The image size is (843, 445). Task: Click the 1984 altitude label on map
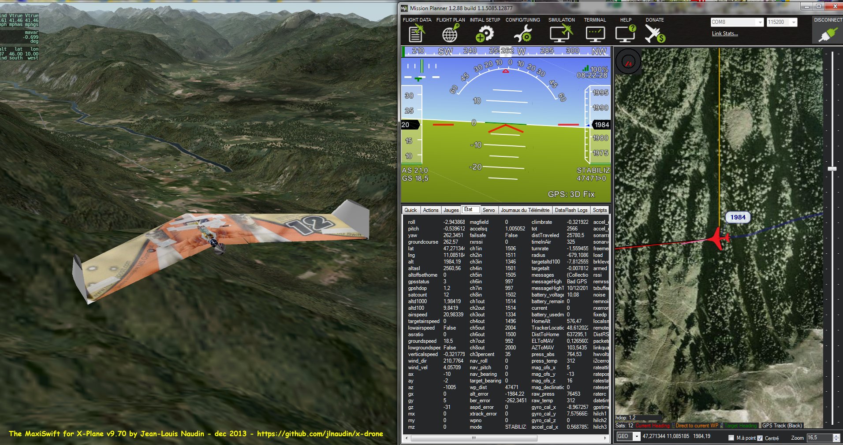[738, 217]
